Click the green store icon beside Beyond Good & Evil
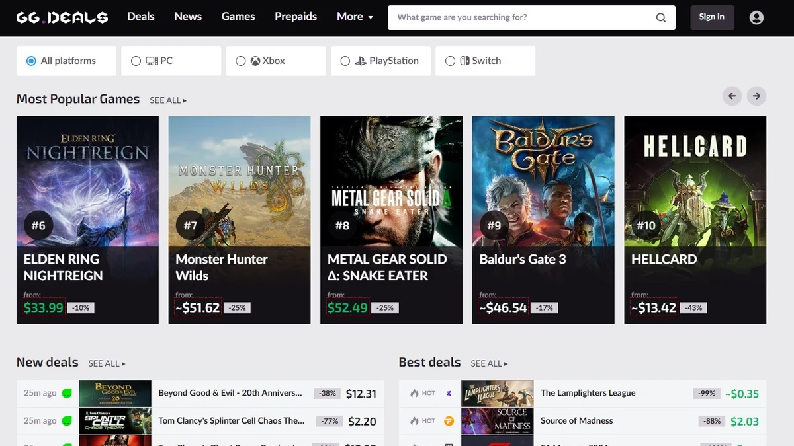 coord(67,393)
